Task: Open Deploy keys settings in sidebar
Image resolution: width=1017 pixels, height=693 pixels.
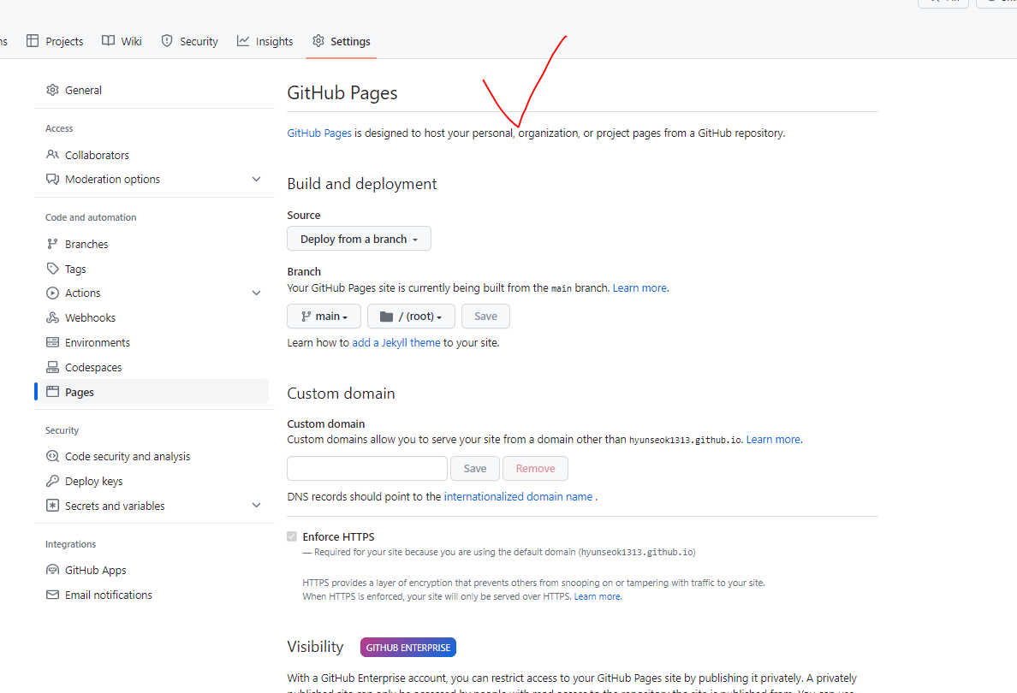Action: 154,481
